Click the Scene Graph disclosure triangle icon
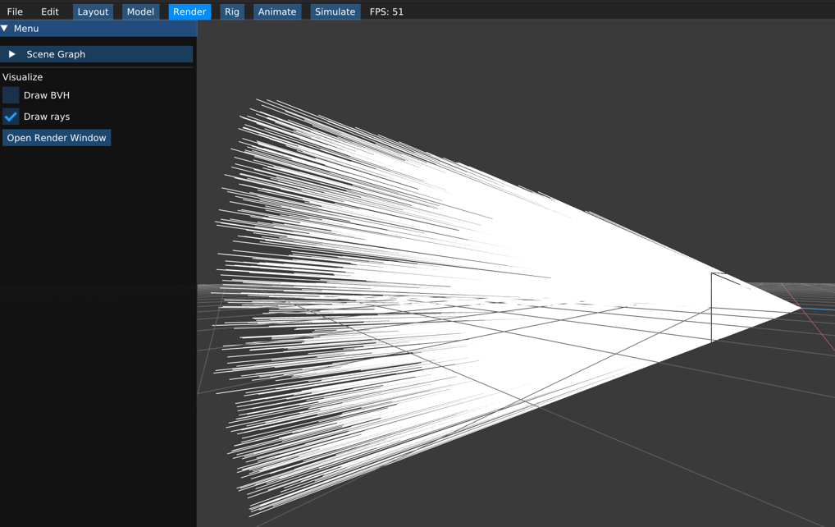Screen dimensions: 835x527 pyautogui.click(x=11, y=54)
